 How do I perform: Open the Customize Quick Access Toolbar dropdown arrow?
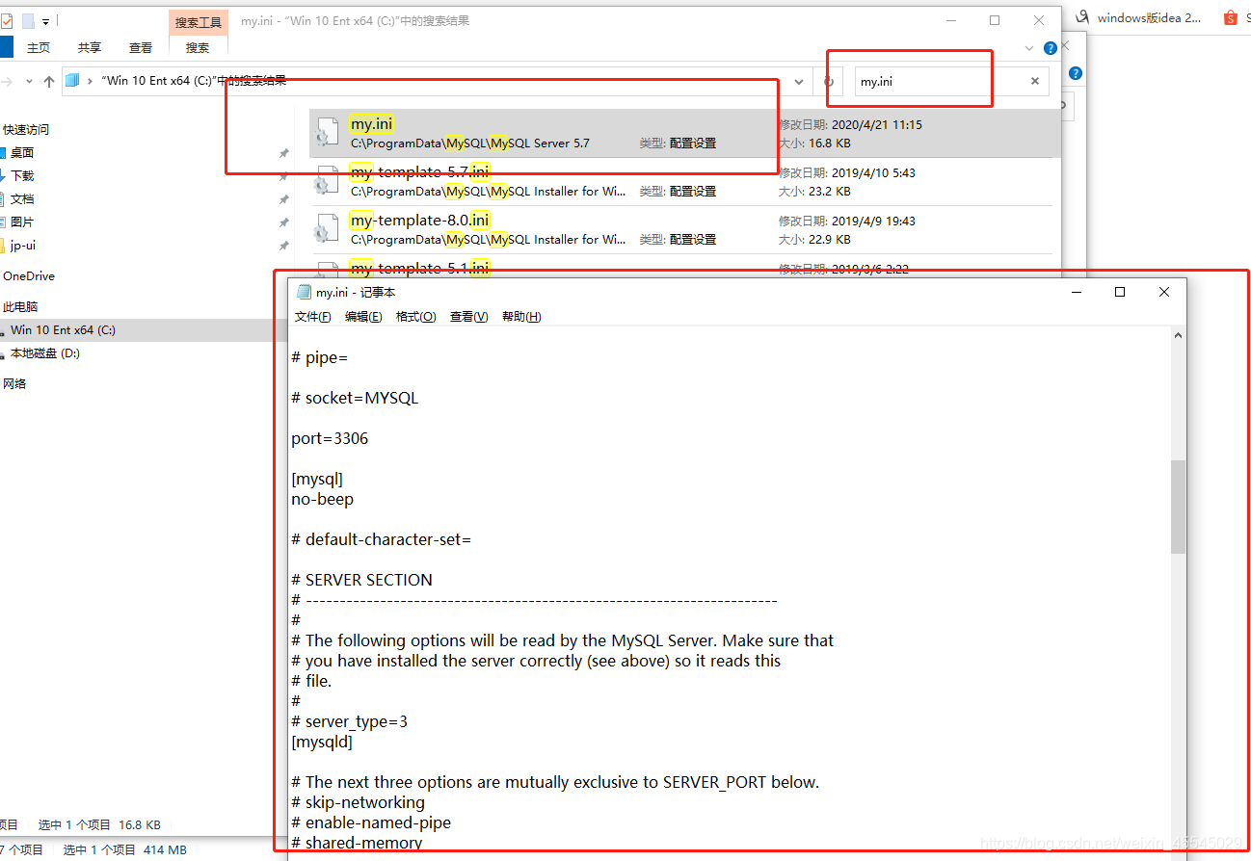(45, 21)
